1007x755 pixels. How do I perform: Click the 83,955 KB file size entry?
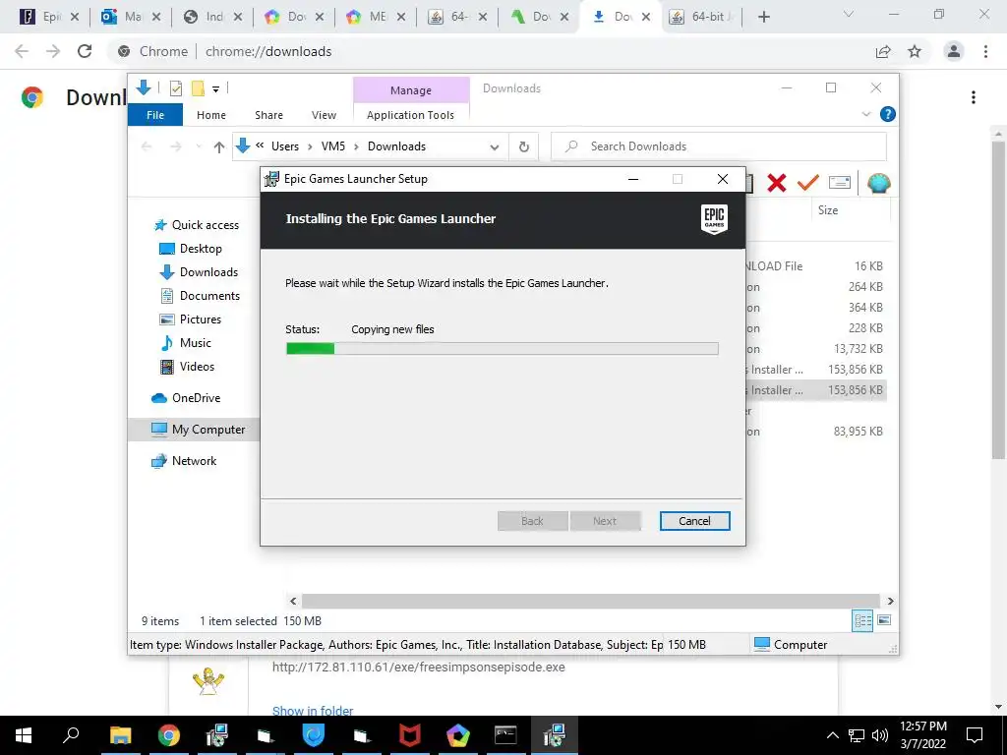point(858,432)
